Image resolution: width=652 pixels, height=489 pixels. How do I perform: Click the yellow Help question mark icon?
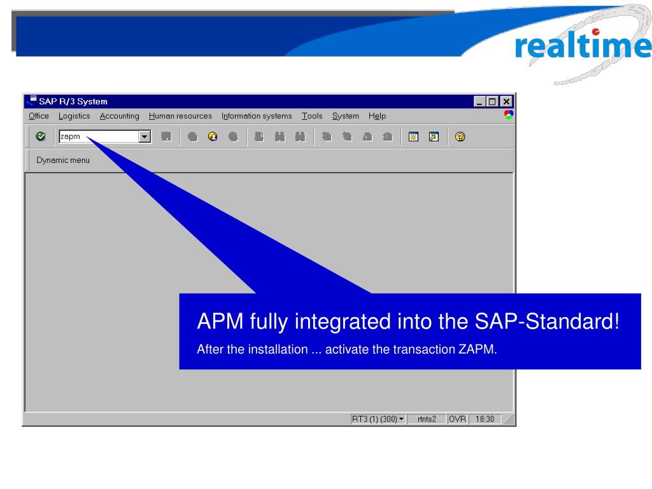(x=460, y=136)
